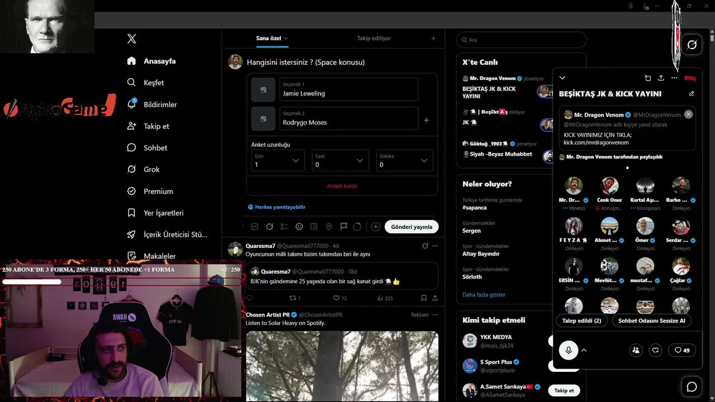
Task: Click the Takip et person icon
Action: pyautogui.click(x=132, y=126)
